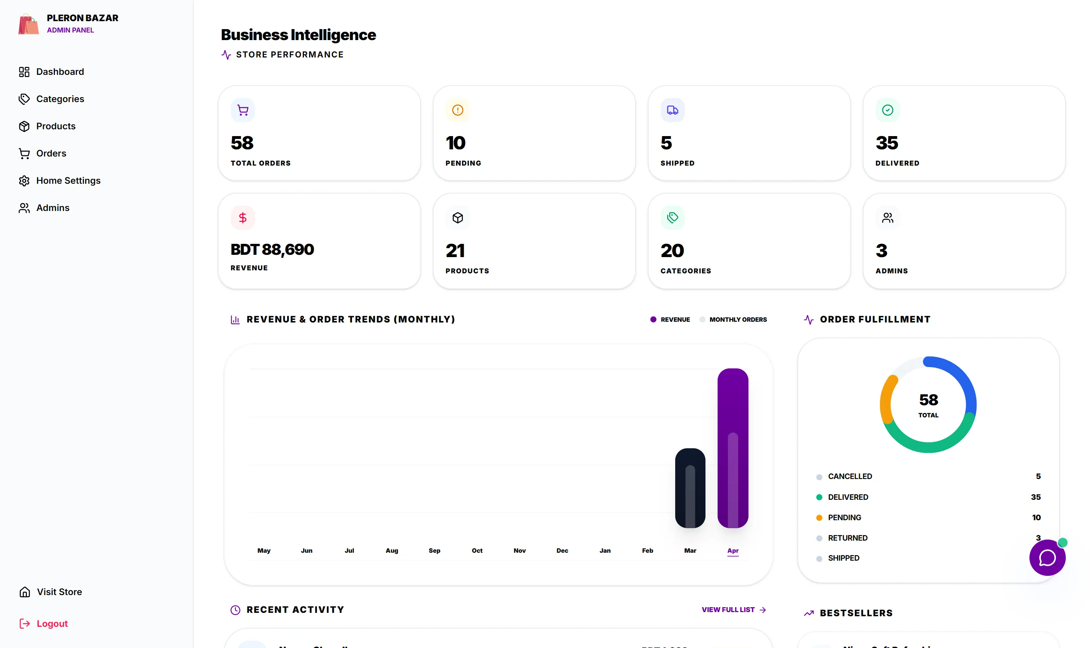Click the truck icon on Shipped card

point(672,110)
